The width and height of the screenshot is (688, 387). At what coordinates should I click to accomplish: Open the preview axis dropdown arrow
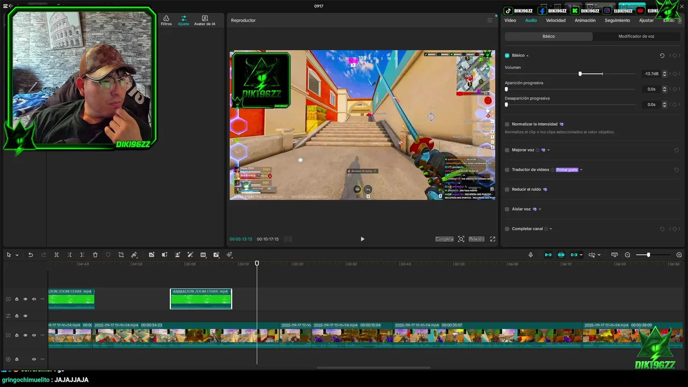[599, 255]
